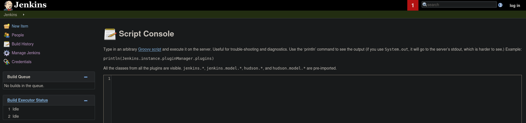Collapse the Build Executor Status panel
Image resolution: width=526 pixels, height=123 pixels.
coord(86,100)
